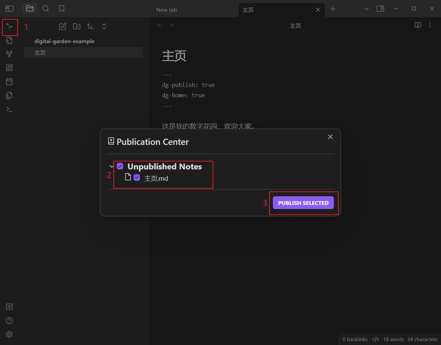The height and width of the screenshot is (345, 441).
Task: Open the 0 backlinks panel
Action: [355, 339]
